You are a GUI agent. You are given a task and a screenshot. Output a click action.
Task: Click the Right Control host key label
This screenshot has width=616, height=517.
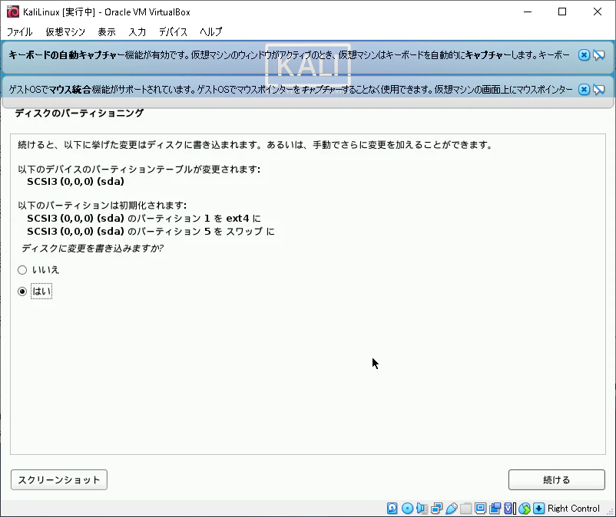pyautogui.click(x=574, y=509)
